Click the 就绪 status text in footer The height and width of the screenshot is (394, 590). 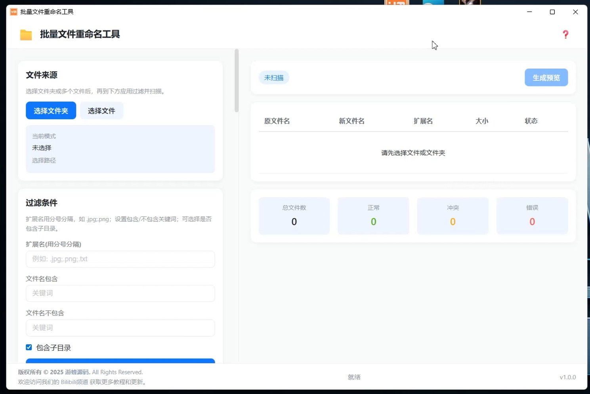pos(354,377)
